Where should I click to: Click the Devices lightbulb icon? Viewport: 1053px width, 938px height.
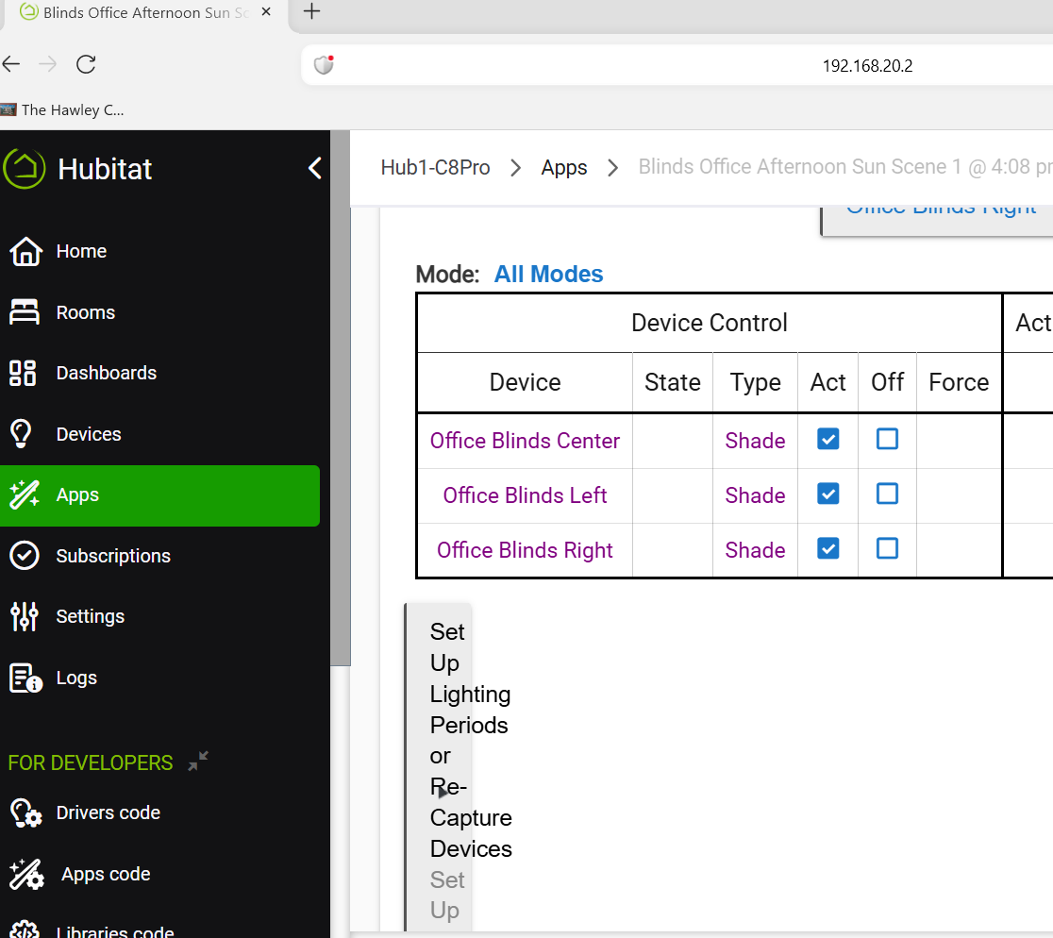coord(22,434)
